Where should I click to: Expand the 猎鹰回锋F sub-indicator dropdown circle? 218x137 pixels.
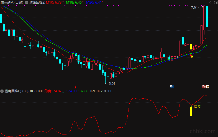click(x=2, y=91)
